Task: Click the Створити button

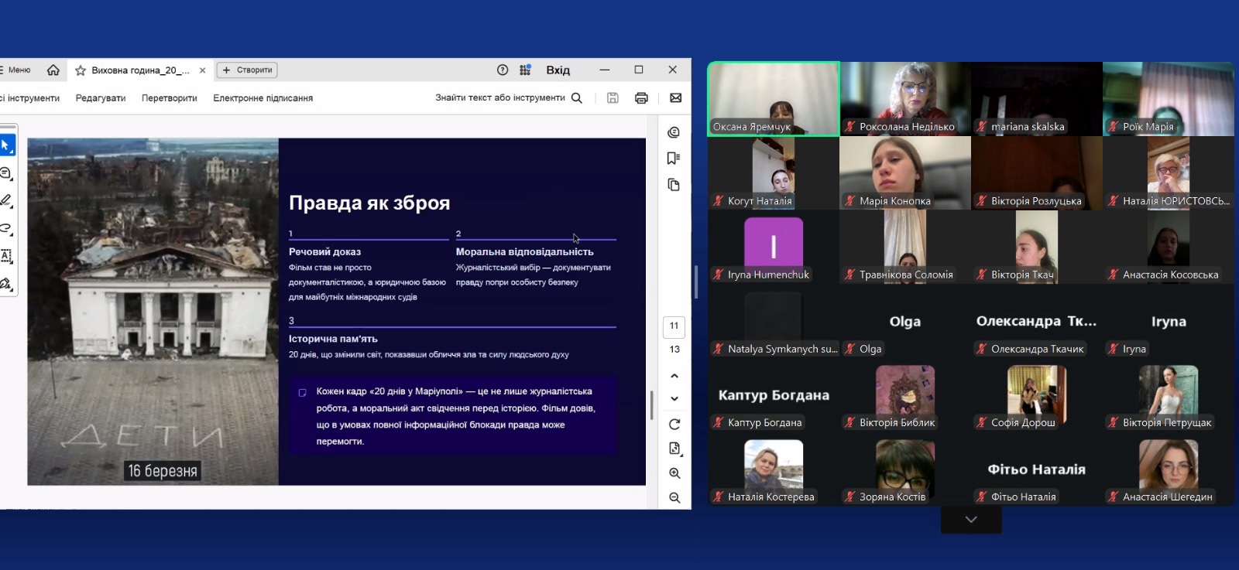Action: coord(247,70)
